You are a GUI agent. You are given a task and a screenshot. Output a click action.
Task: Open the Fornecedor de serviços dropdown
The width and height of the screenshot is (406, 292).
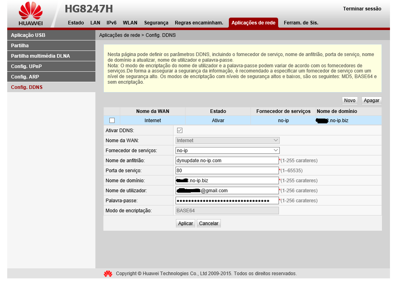coord(227,151)
